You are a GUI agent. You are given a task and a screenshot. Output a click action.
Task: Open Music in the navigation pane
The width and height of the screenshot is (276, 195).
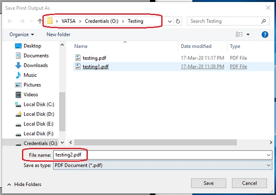[x=26, y=75]
